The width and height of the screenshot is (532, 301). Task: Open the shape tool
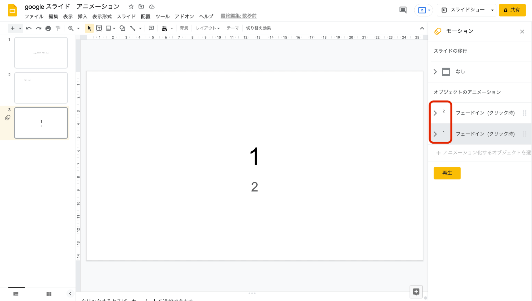tap(122, 28)
